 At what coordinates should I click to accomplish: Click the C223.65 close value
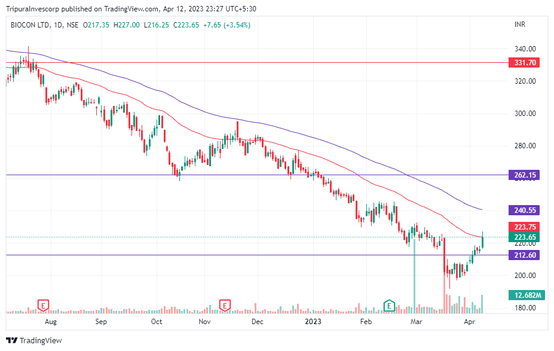tap(186, 25)
